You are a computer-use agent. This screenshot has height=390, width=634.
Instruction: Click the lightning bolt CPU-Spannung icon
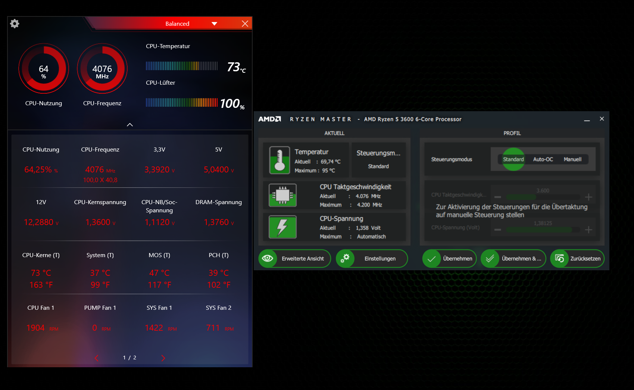tap(283, 227)
